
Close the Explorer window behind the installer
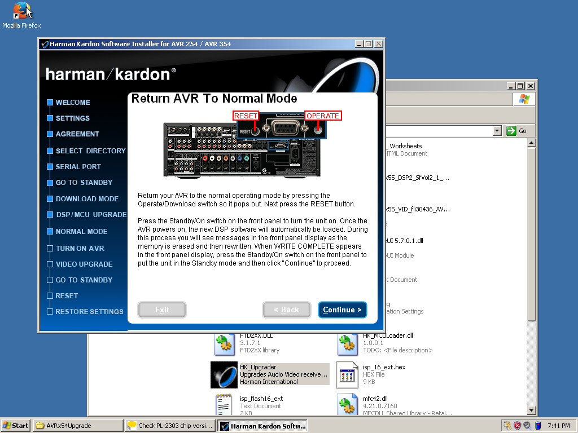pos(531,86)
